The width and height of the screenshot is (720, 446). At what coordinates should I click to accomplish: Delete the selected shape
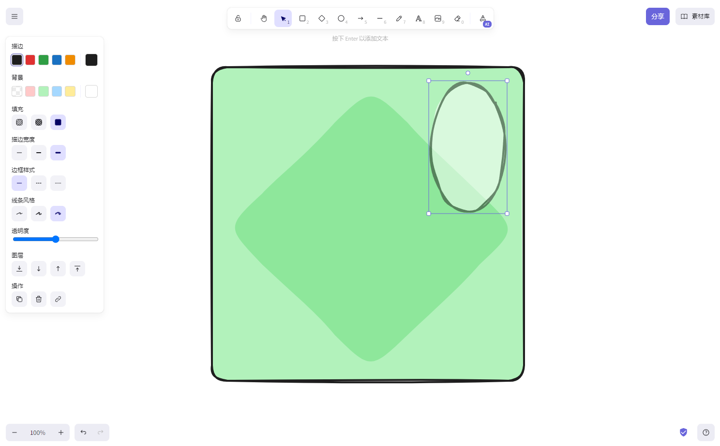[39, 299]
